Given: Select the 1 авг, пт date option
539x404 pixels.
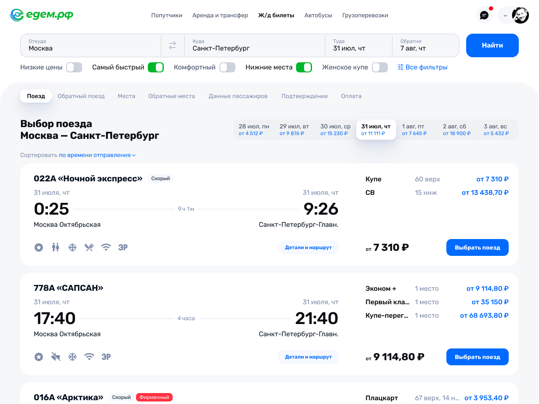Looking at the screenshot, I should coord(417,130).
